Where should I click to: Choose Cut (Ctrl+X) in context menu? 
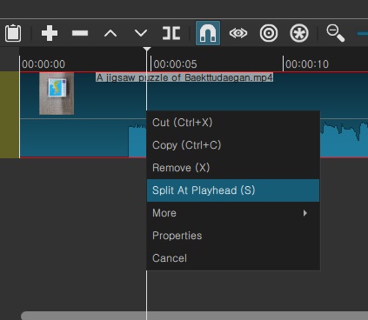(x=233, y=123)
